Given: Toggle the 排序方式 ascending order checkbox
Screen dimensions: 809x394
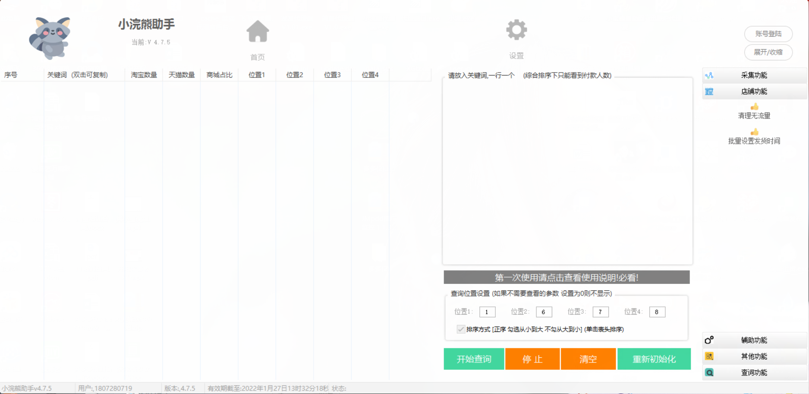Looking at the screenshot, I should coord(461,329).
